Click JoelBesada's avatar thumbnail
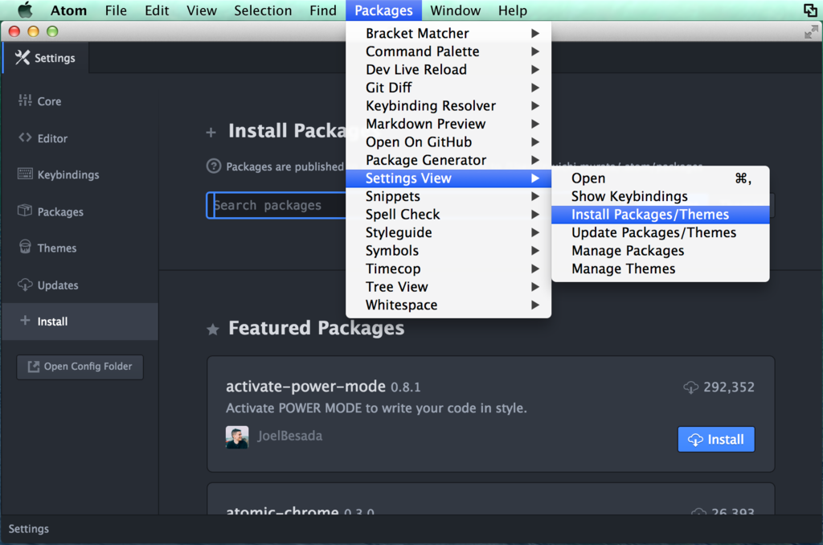The width and height of the screenshot is (823, 545). coord(237,436)
